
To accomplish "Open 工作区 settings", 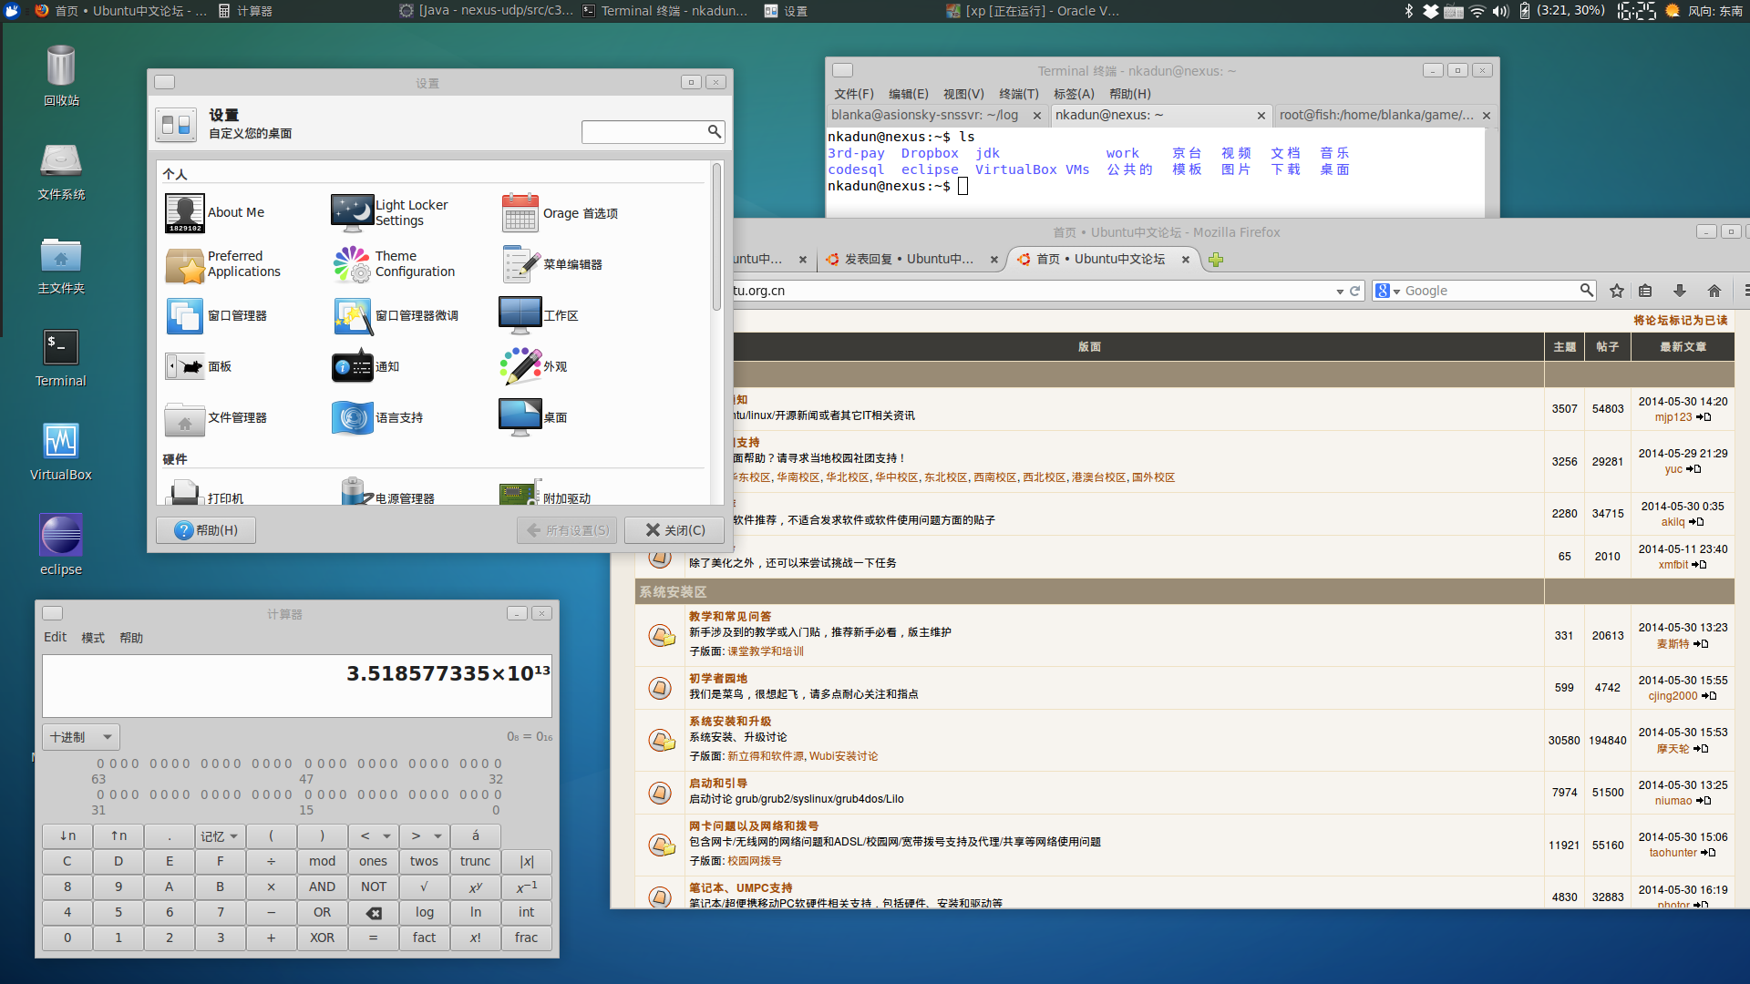I will [539, 315].
